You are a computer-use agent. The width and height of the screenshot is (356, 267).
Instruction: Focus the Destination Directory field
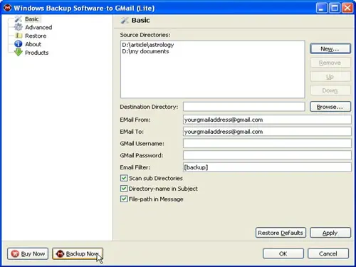pyautogui.click(x=244, y=107)
